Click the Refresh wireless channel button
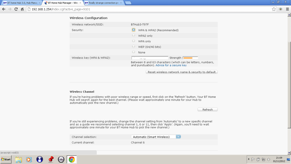The width and height of the screenshot is (291, 164). point(207,110)
